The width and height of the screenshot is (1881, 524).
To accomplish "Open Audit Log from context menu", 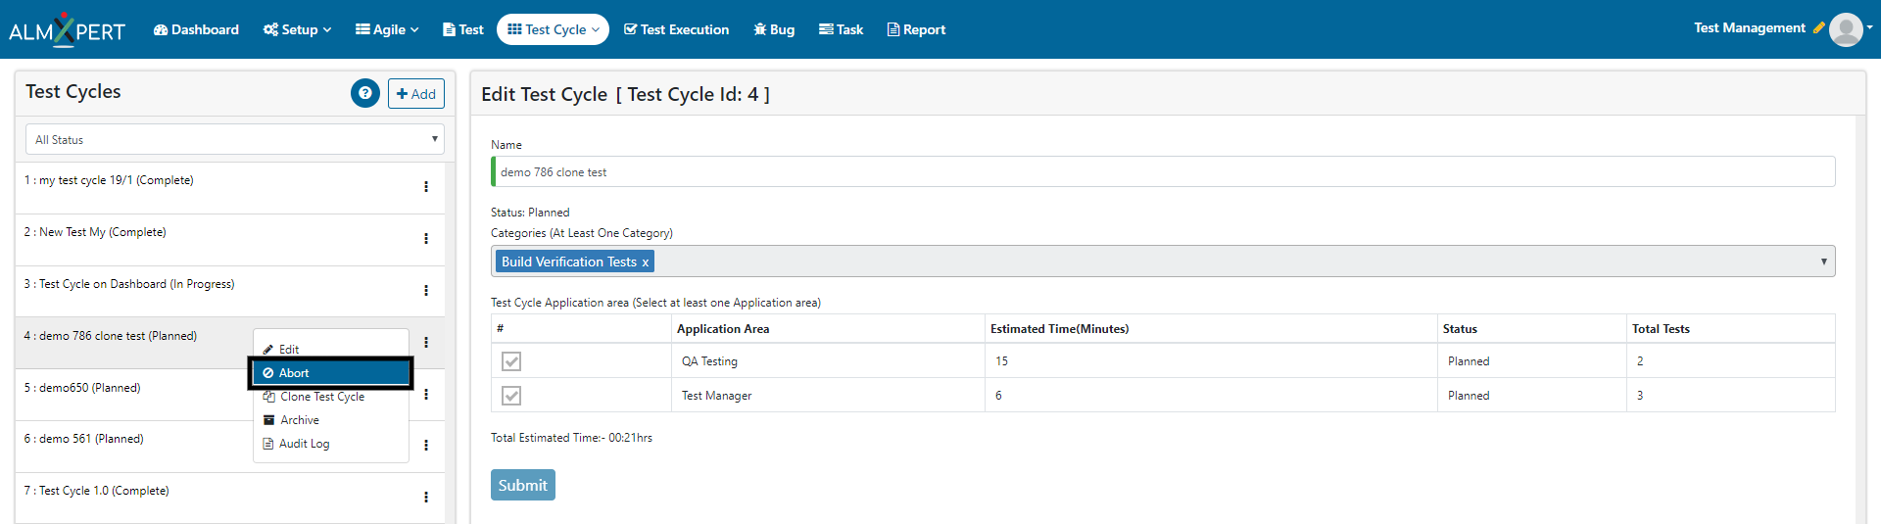I will [x=331, y=444].
